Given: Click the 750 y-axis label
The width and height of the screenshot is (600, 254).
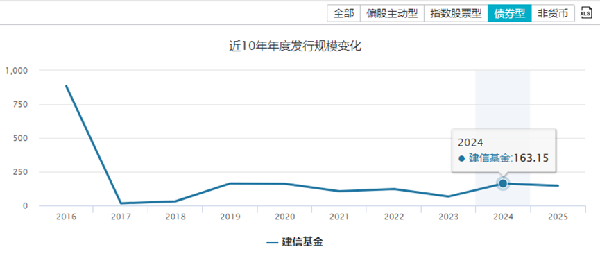Looking at the screenshot, I should point(21,105).
